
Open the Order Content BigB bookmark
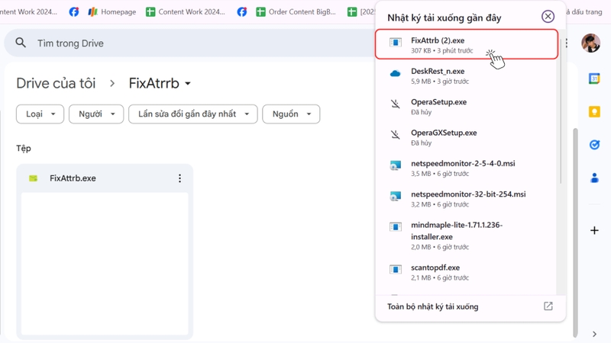tap(296, 11)
